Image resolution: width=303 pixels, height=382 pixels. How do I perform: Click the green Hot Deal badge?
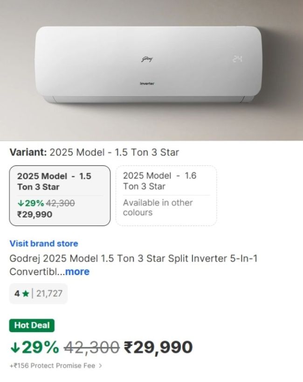point(32,325)
